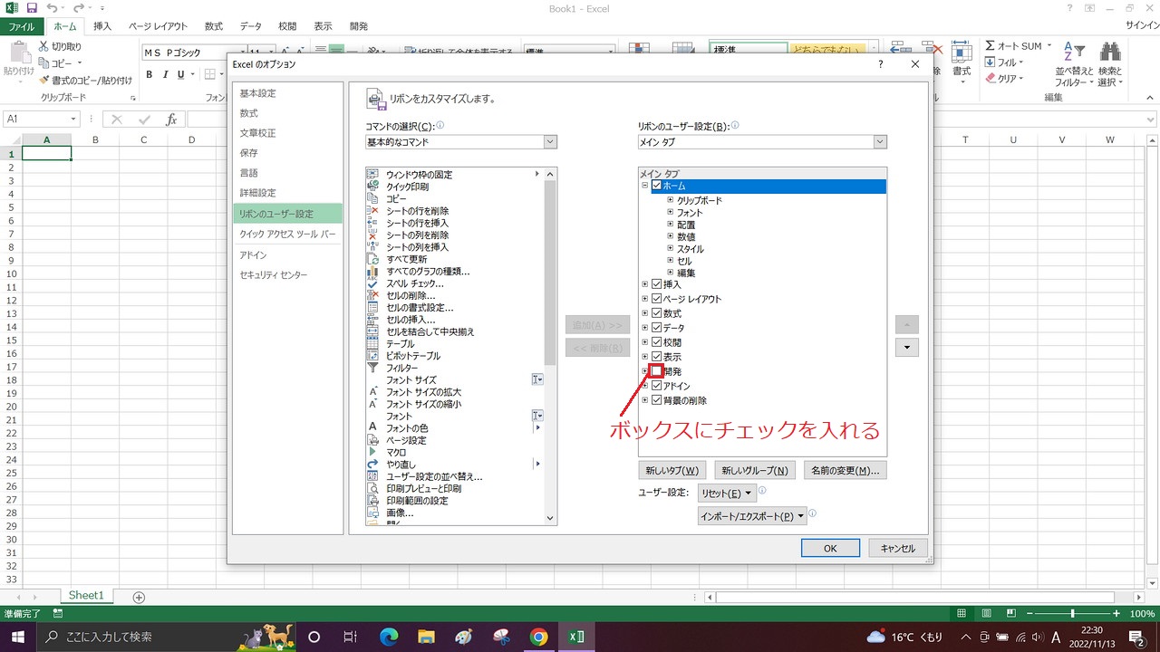Image resolution: width=1160 pixels, height=652 pixels.
Task: Select Quick Access Toolbar (クイック アクセス ツール バー) category
Action: [287, 234]
